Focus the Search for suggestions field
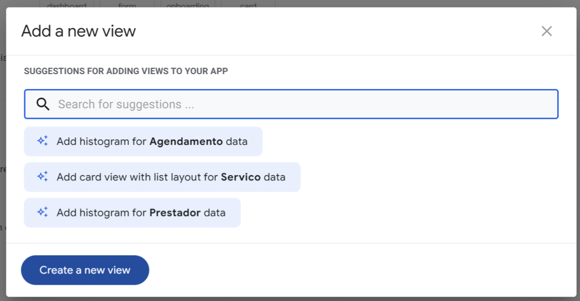The image size is (580, 301). pyautogui.click(x=297, y=104)
